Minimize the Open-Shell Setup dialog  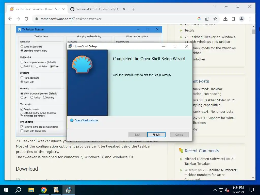pyautogui.click(x=164, y=46)
